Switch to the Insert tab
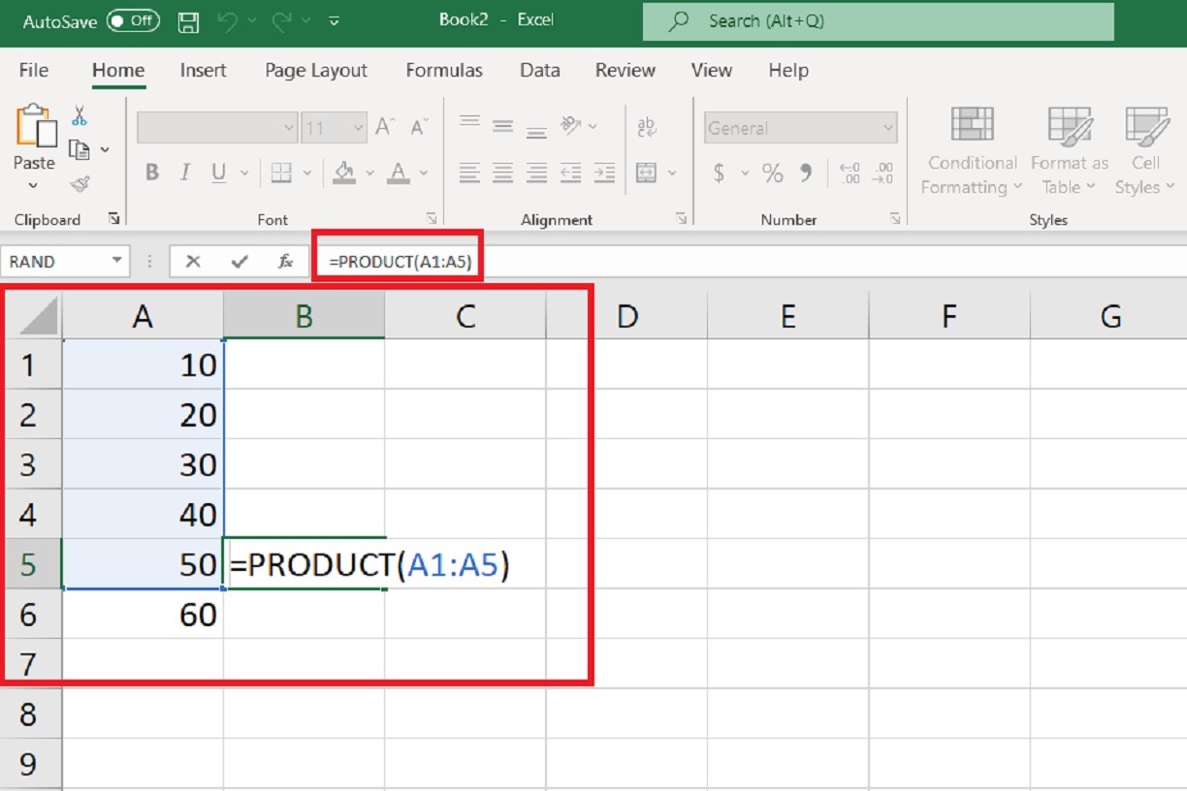Screen dimensions: 1187x791 (204, 70)
